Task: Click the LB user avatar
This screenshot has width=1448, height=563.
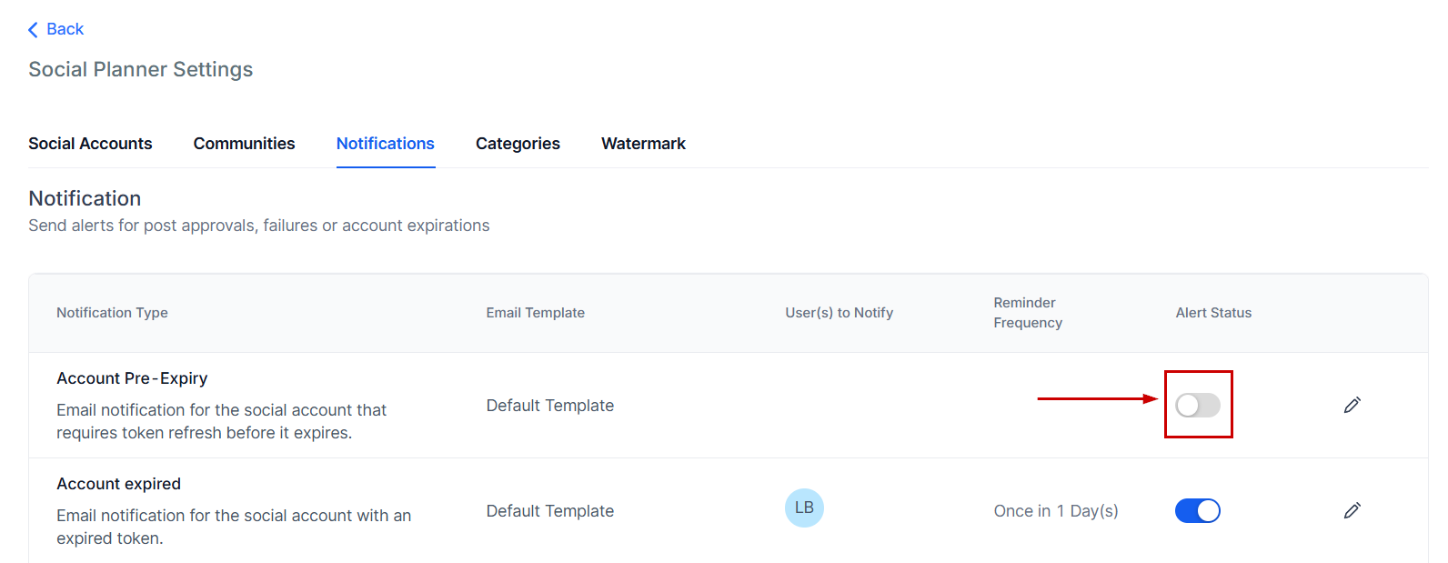Action: 804,508
